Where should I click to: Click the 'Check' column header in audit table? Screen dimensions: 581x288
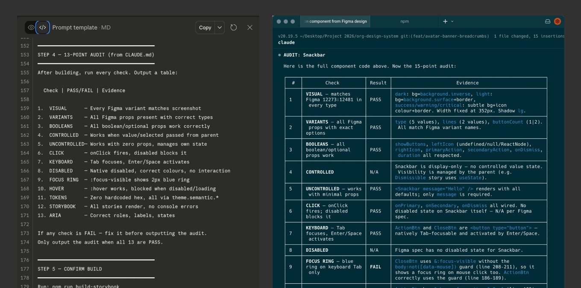(x=332, y=83)
